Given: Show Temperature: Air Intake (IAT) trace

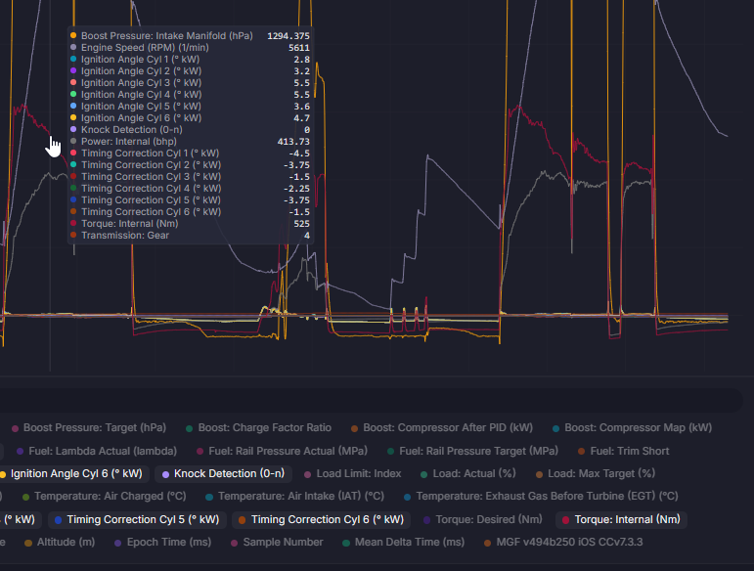Looking at the screenshot, I should (x=294, y=496).
